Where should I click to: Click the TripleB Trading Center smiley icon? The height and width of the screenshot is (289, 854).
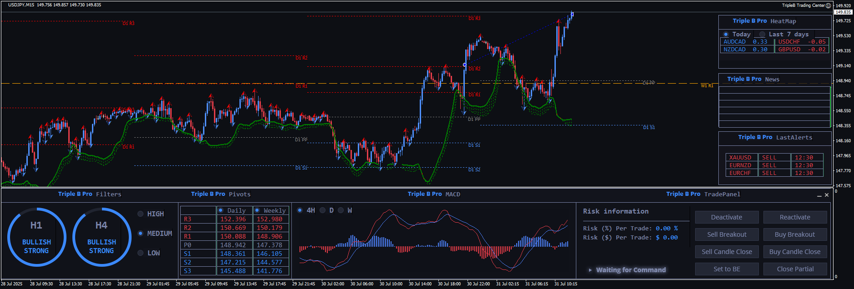[829, 5]
